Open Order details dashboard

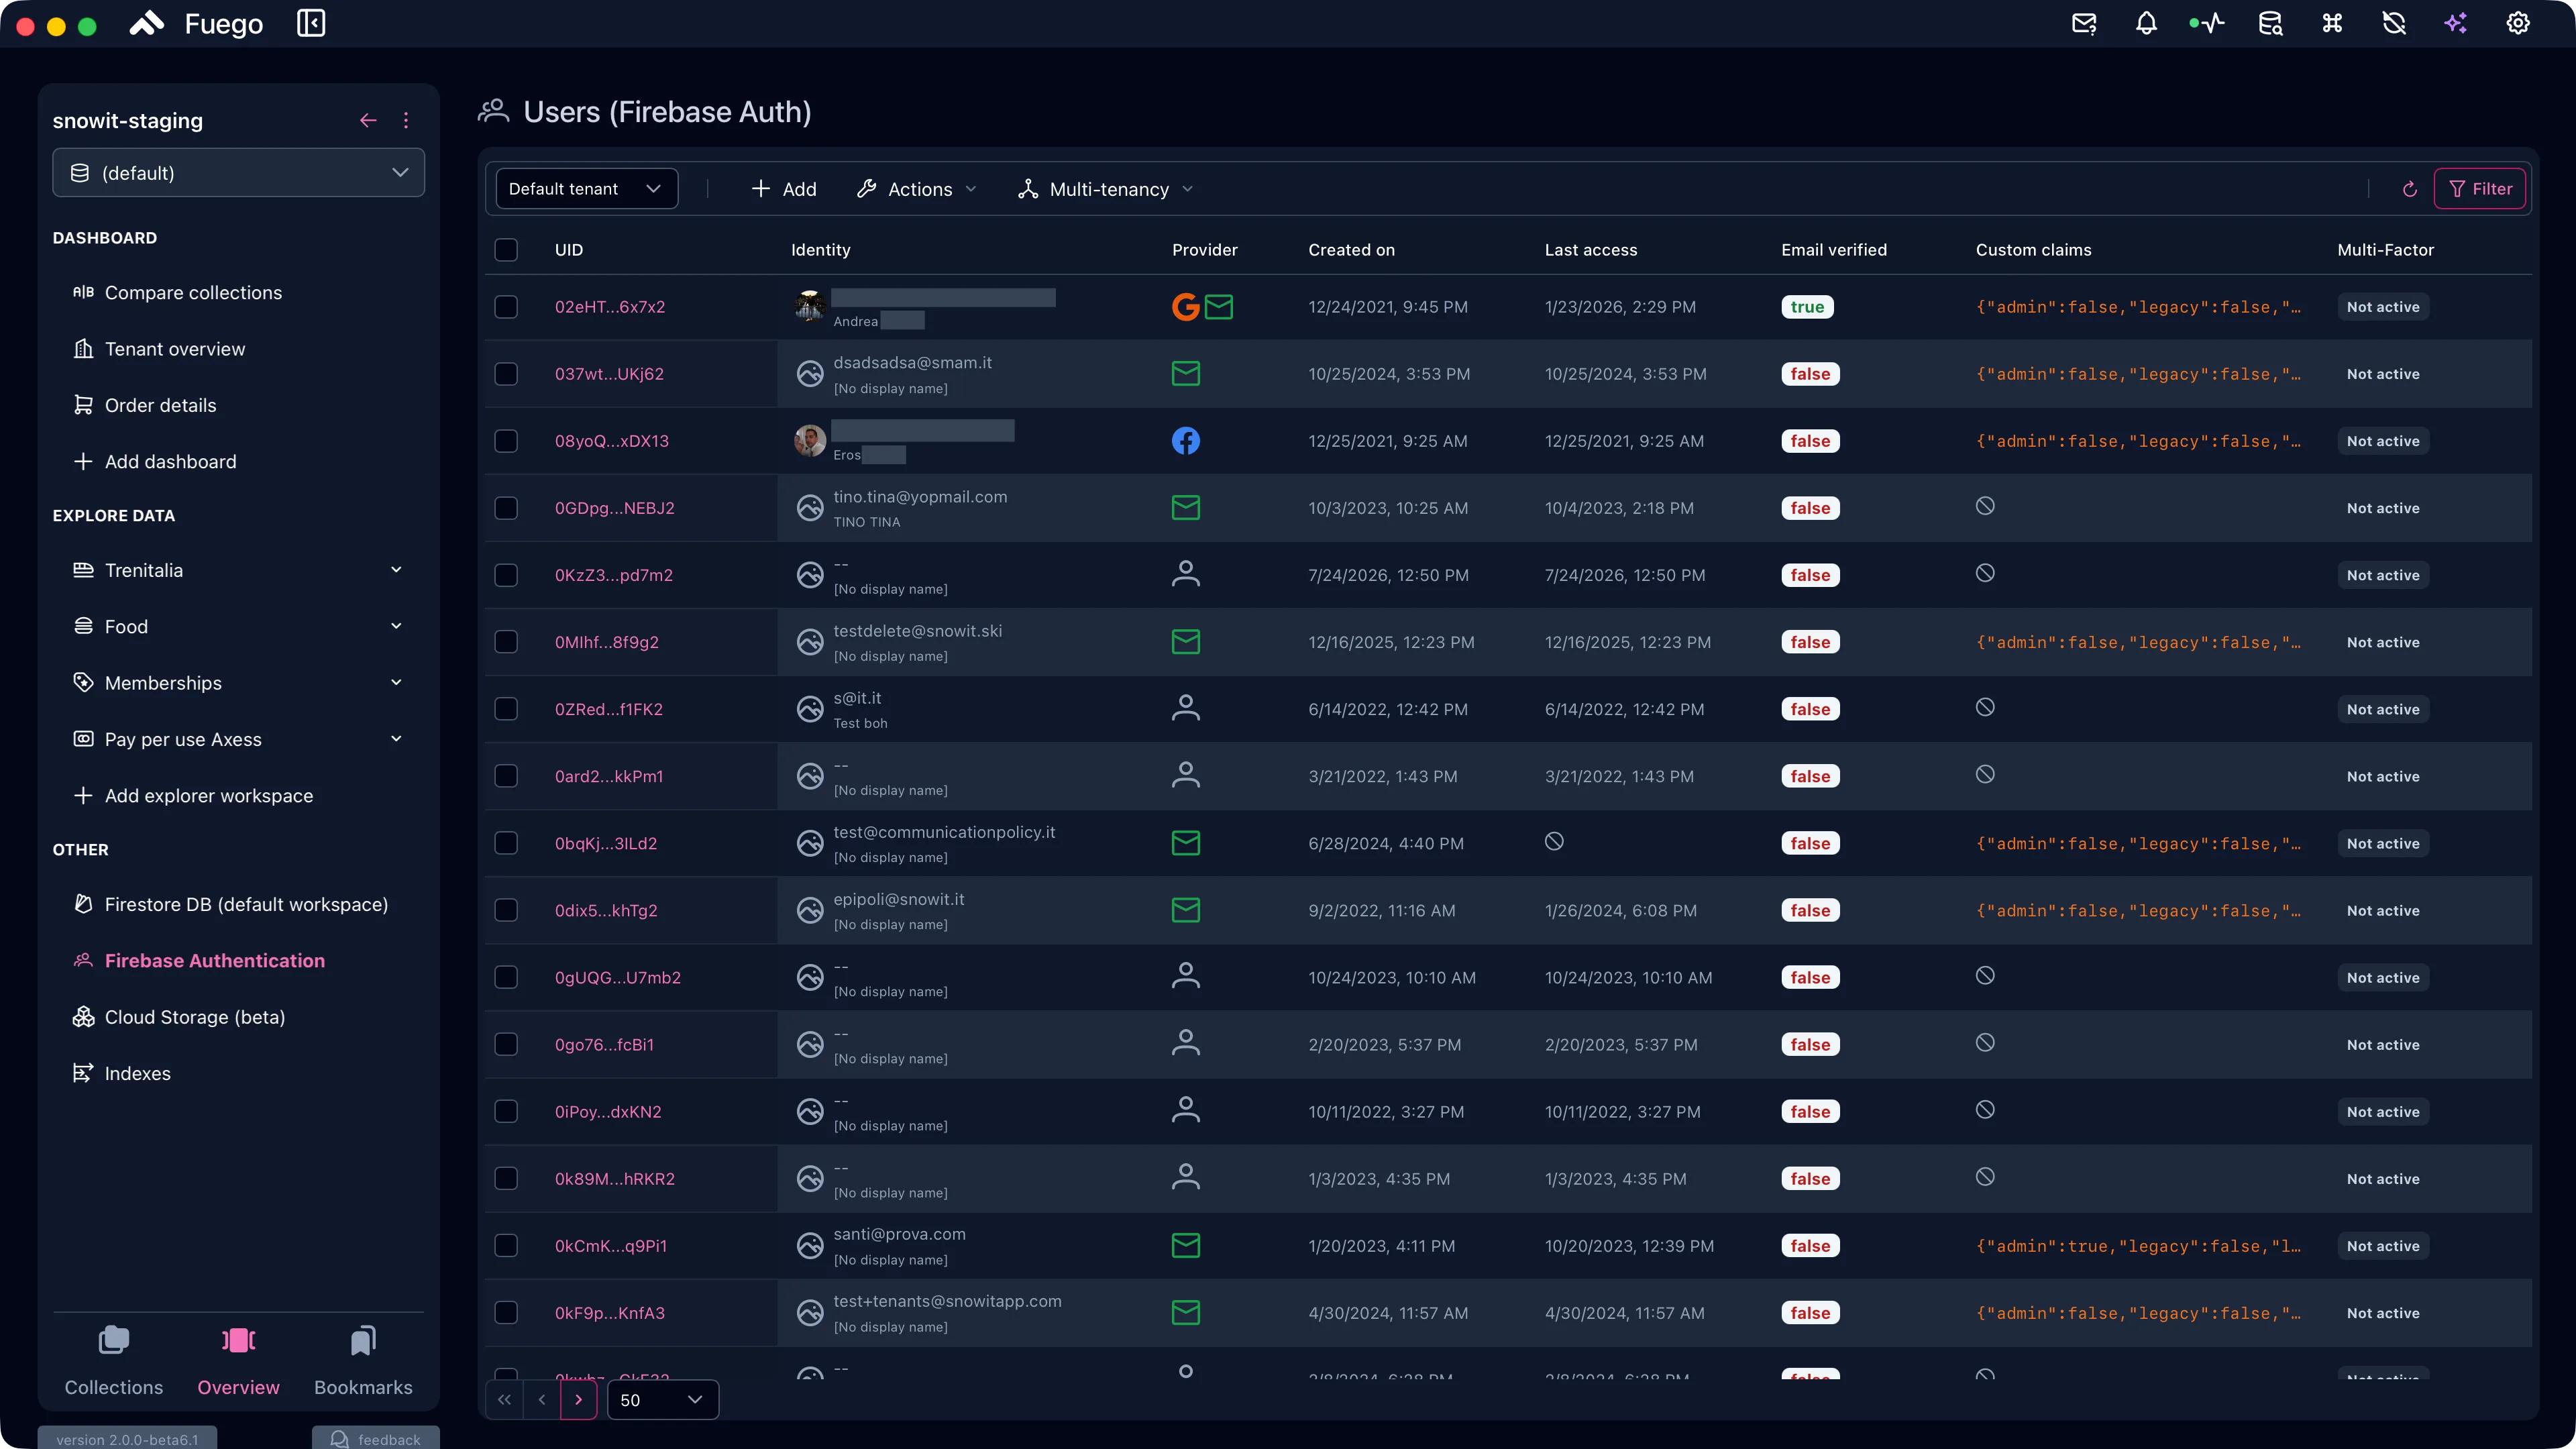click(x=145, y=405)
